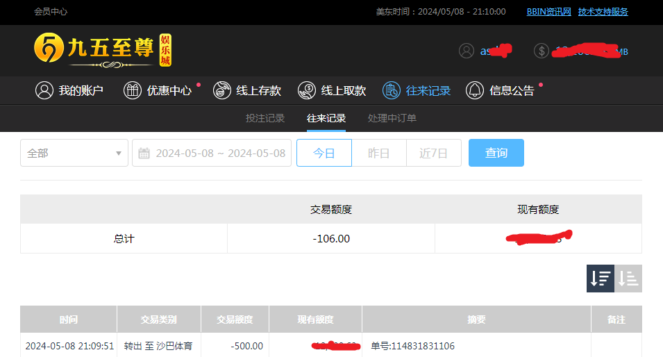
Task: Select the dark descending sort icon
Action: tap(601, 279)
